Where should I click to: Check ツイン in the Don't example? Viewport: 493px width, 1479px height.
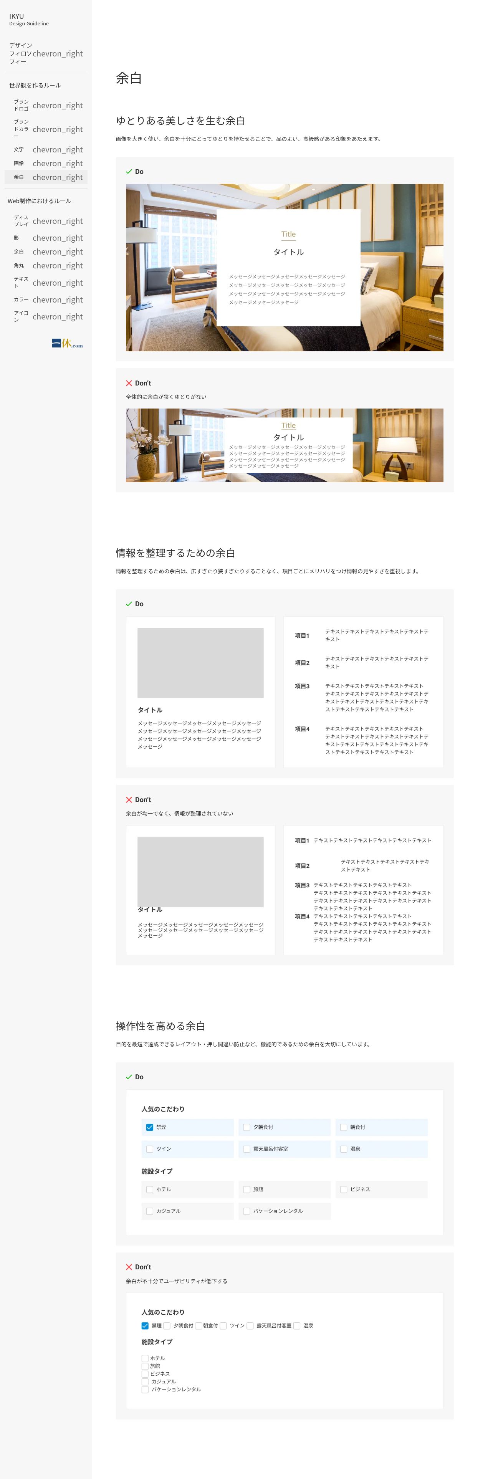coord(223,1326)
